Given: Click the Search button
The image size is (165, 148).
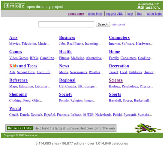Looking at the screenshot, I should [103, 24].
